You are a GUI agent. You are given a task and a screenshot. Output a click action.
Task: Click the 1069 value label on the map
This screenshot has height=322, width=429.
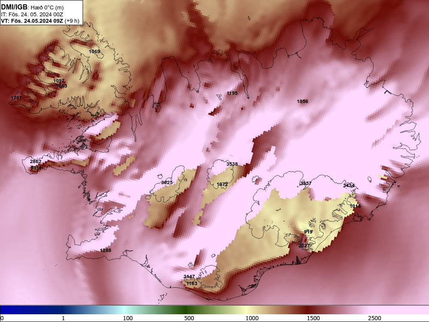click(95, 52)
